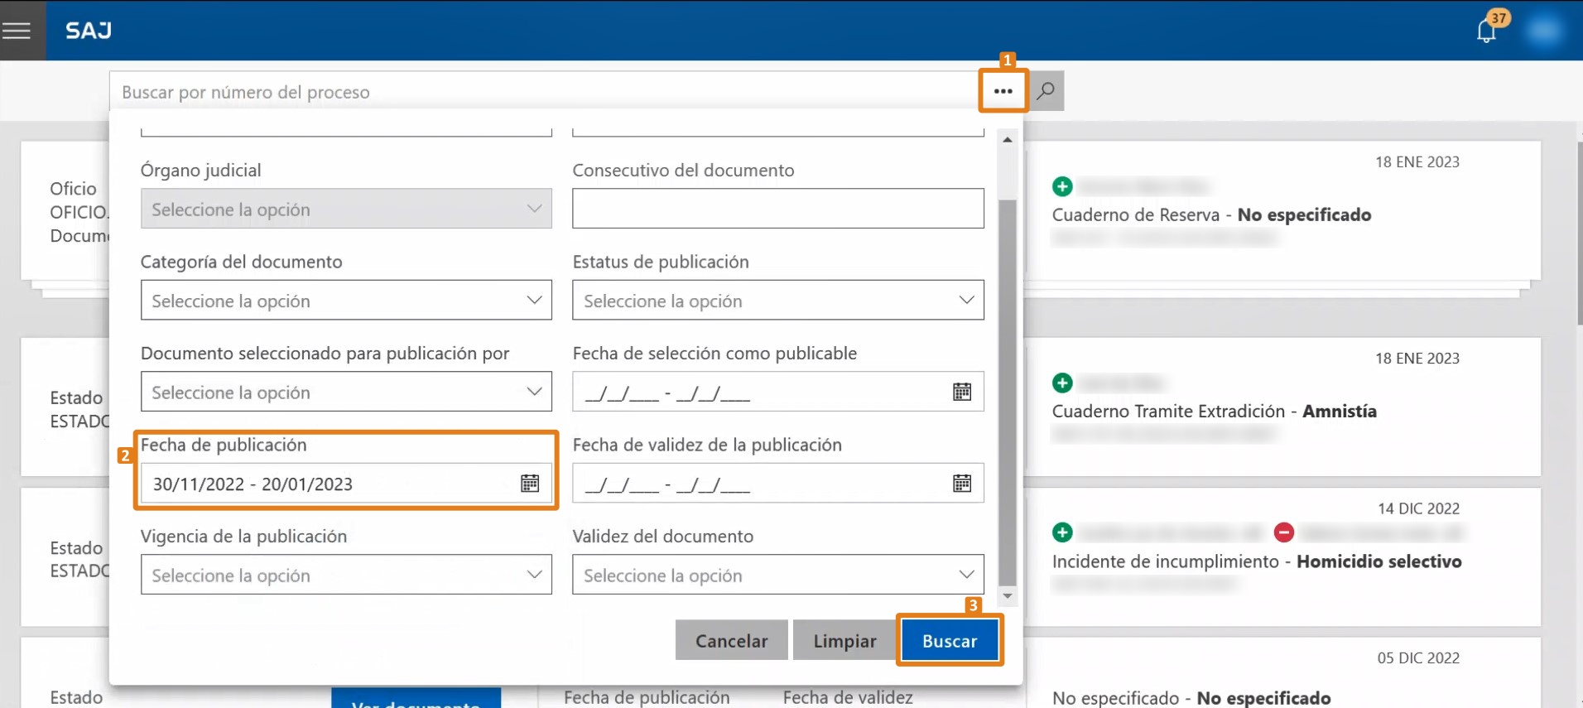1583x708 pixels.
Task: Expand Categoría del documento dropdown
Action: pyautogui.click(x=346, y=300)
